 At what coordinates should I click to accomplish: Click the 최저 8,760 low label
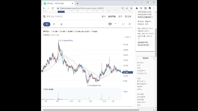tap(95, 85)
